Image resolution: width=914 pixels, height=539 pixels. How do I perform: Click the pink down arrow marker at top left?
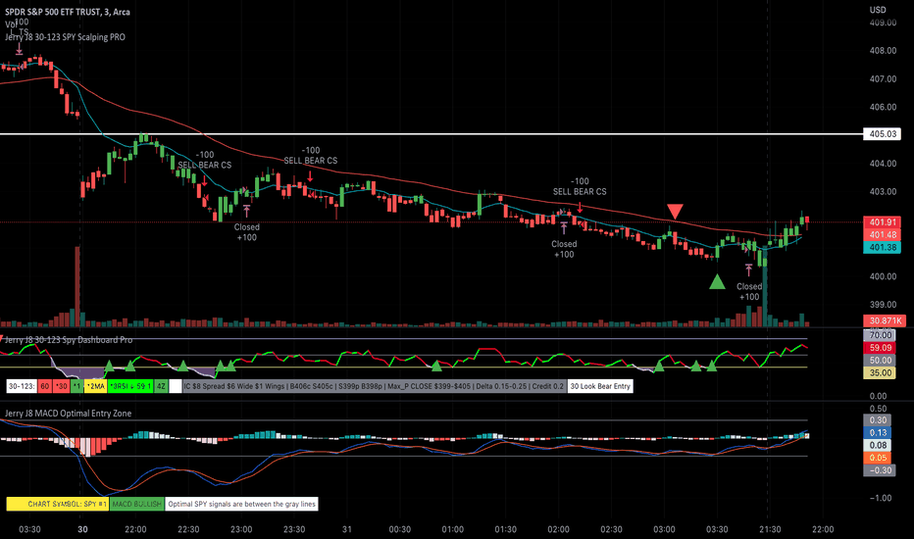point(19,50)
